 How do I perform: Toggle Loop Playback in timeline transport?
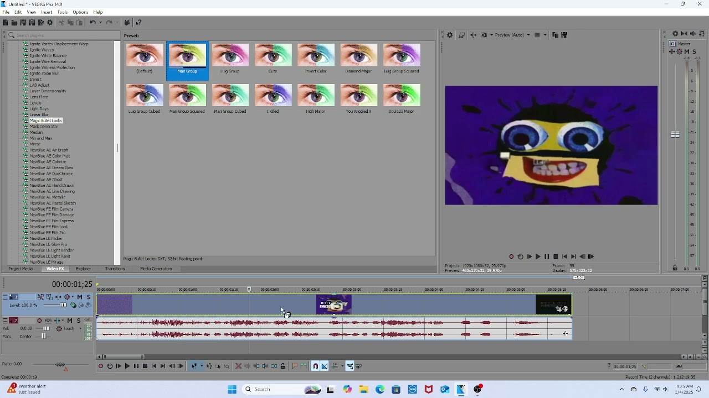[110, 366]
